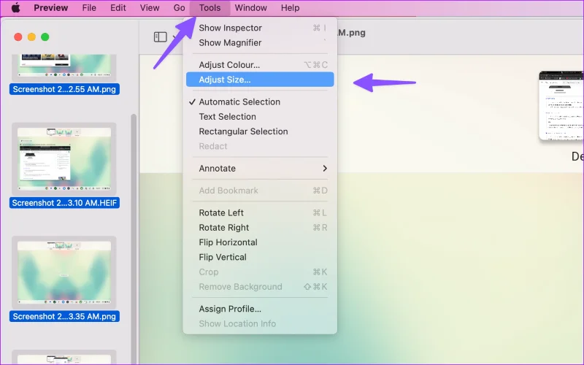Switch to Rectangular Selection mode
Screen dimensions: 584x365
point(260,131)
